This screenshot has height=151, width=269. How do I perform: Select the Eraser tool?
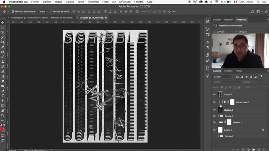(3, 71)
